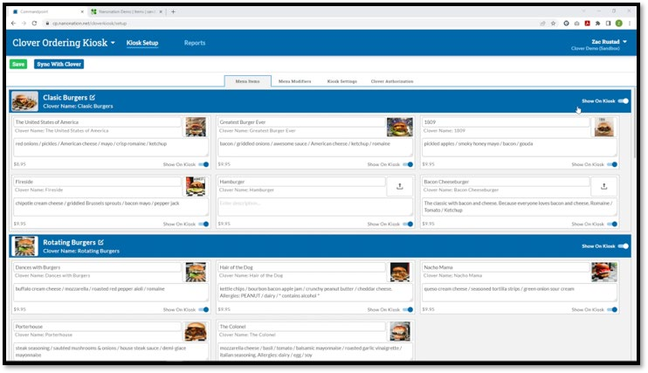The width and height of the screenshot is (648, 373).
Task: Click the Dances with Burgers image
Action: coord(196,272)
